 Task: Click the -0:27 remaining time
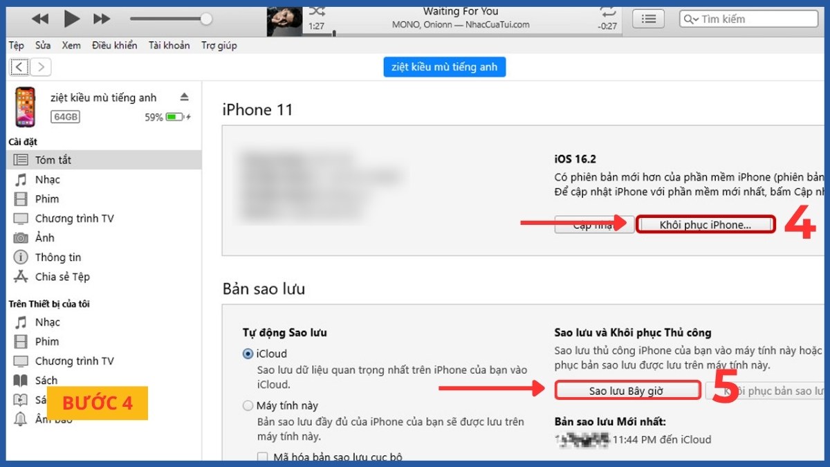pos(607,26)
